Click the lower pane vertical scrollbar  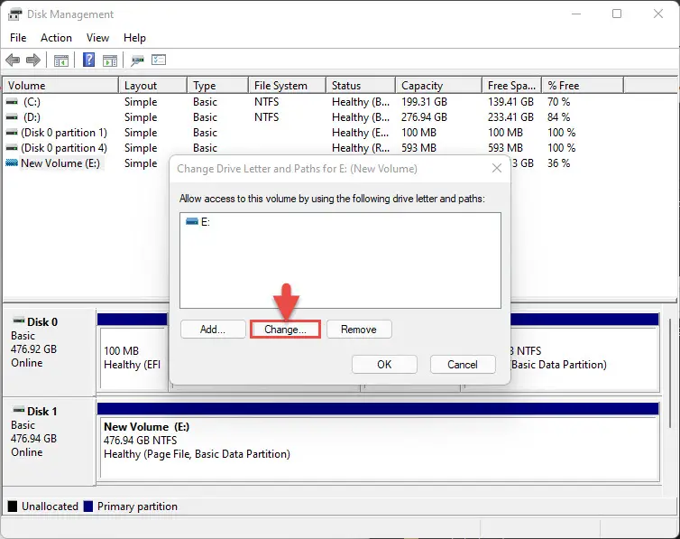pyautogui.click(x=670, y=373)
